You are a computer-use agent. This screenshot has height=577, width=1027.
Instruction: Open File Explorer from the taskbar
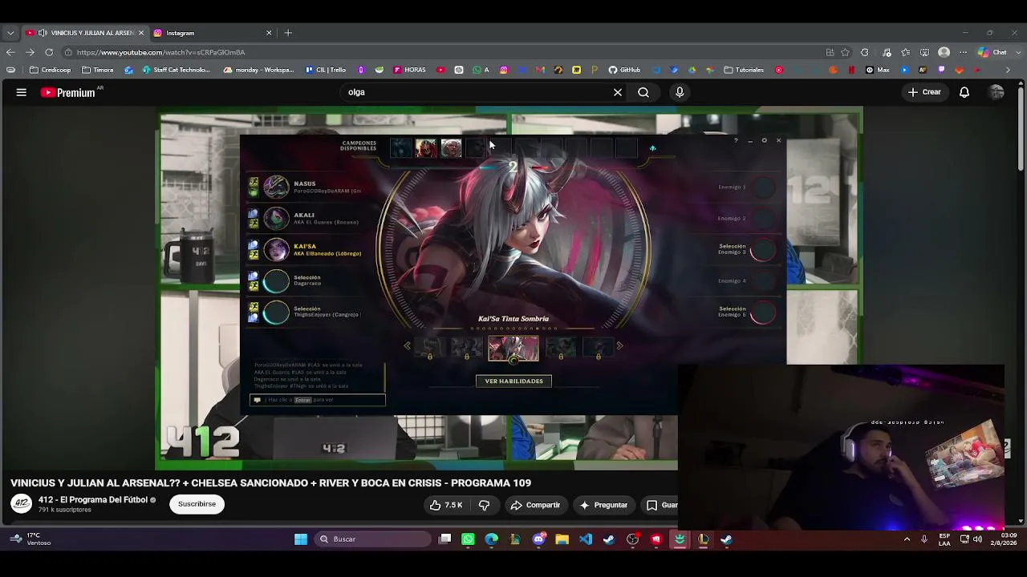pyautogui.click(x=562, y=539)
